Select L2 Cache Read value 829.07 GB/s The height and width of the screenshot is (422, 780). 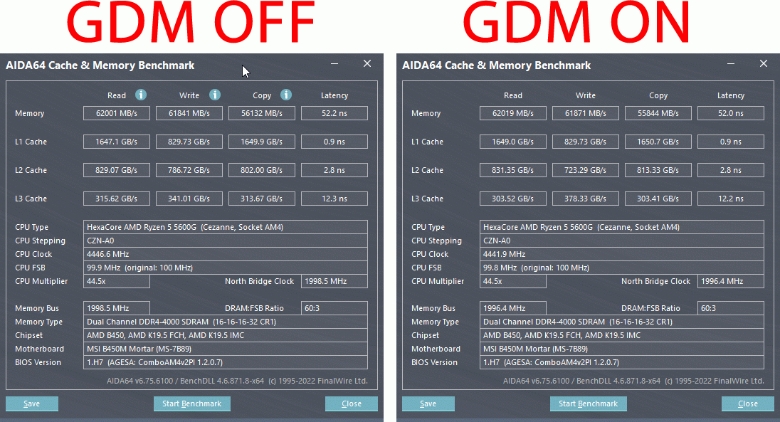[117, 169]
